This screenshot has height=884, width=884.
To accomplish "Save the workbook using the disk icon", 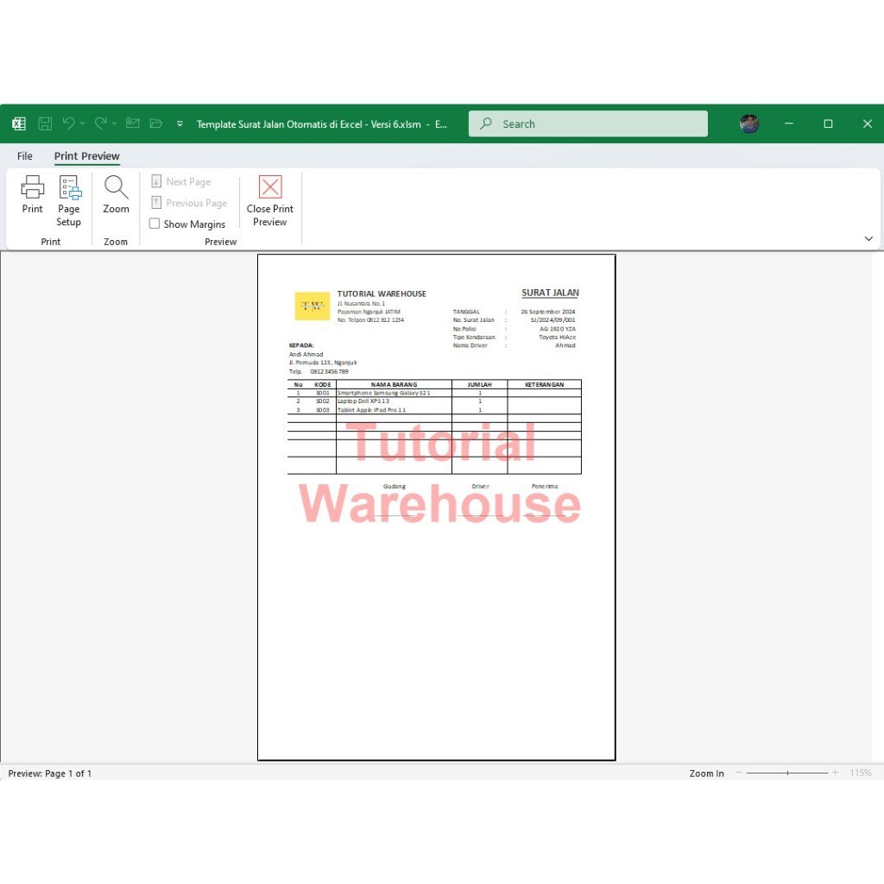I will coord(45,123).
